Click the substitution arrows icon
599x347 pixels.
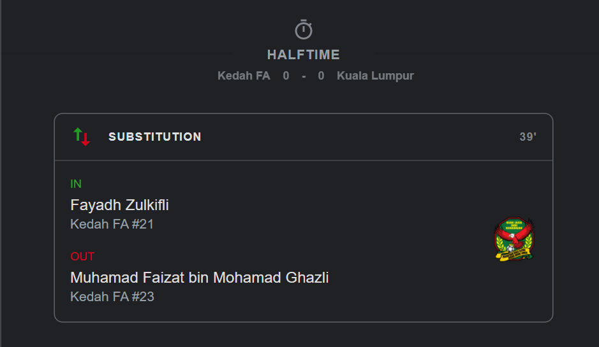(x=81, y=137)
